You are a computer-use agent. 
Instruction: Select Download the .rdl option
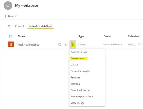coord(80,90)
